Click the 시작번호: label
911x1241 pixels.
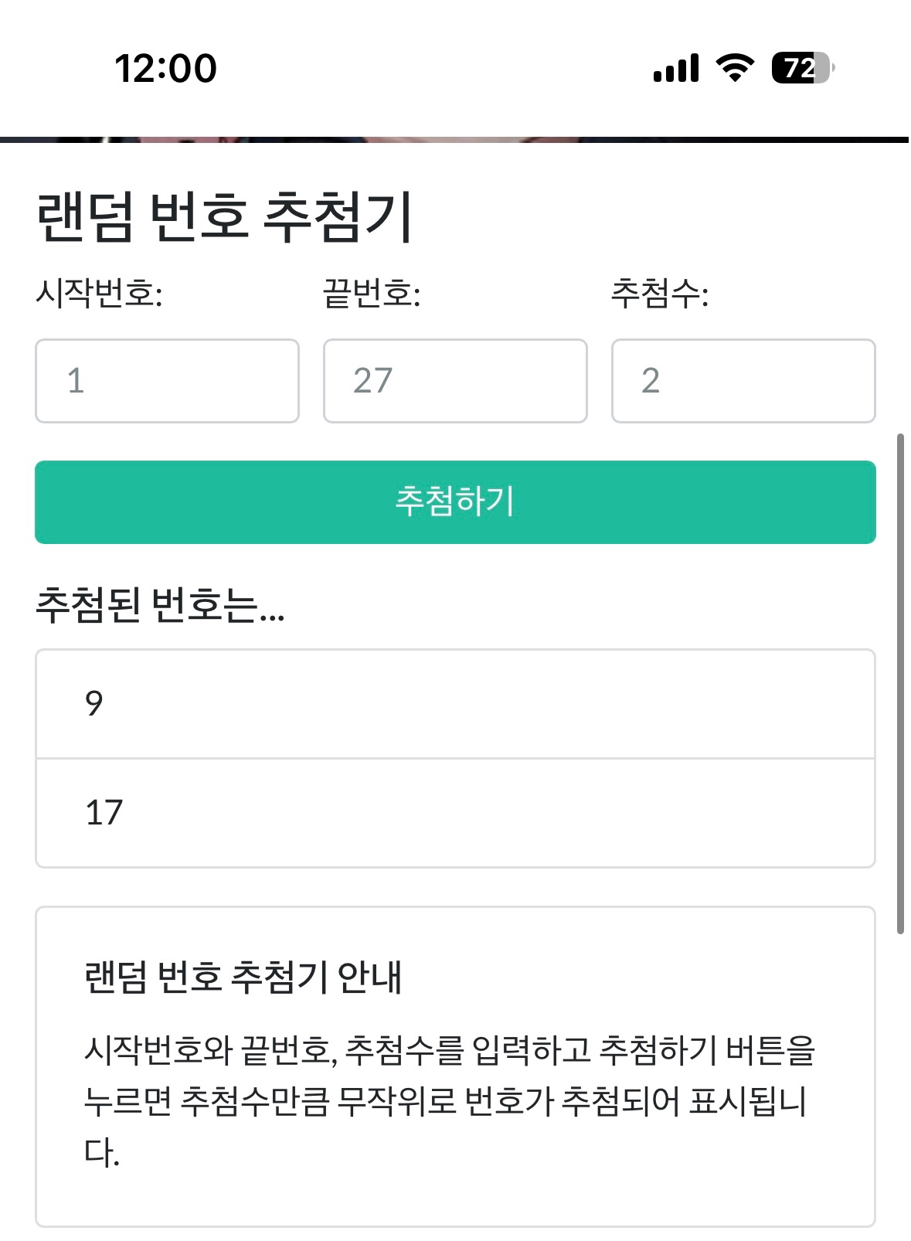point(99,294)
